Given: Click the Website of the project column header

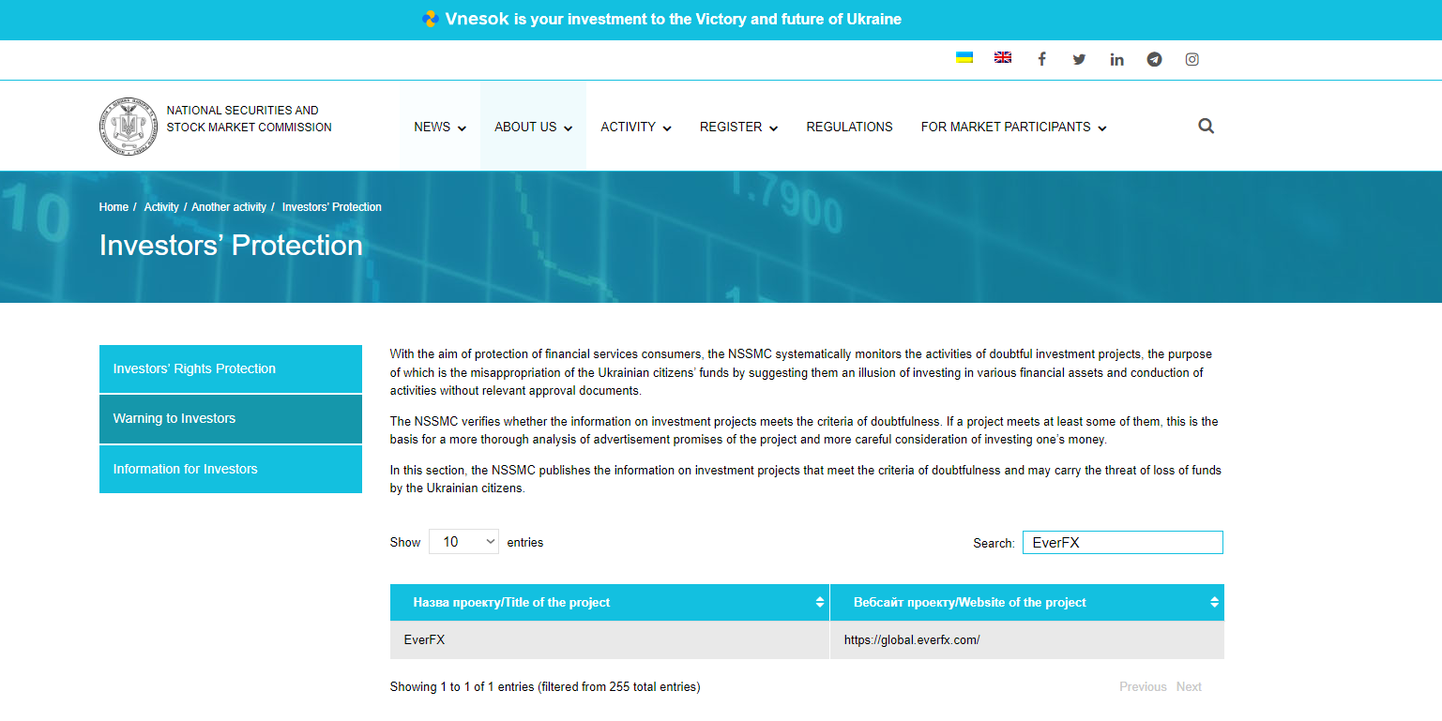Looking at the screenshot, I should 1027,602.
